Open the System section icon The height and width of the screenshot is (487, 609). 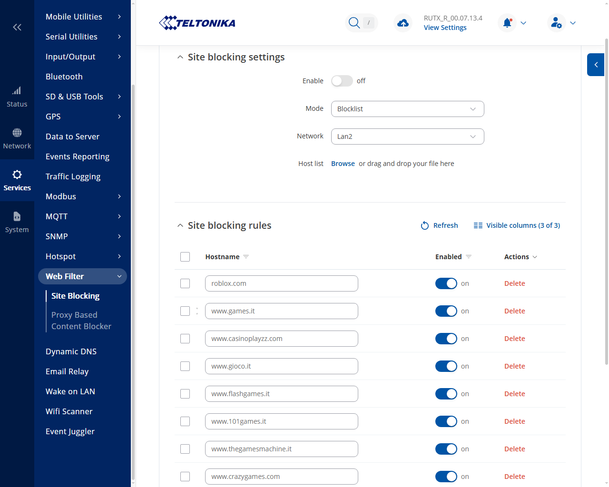point(17,216)
